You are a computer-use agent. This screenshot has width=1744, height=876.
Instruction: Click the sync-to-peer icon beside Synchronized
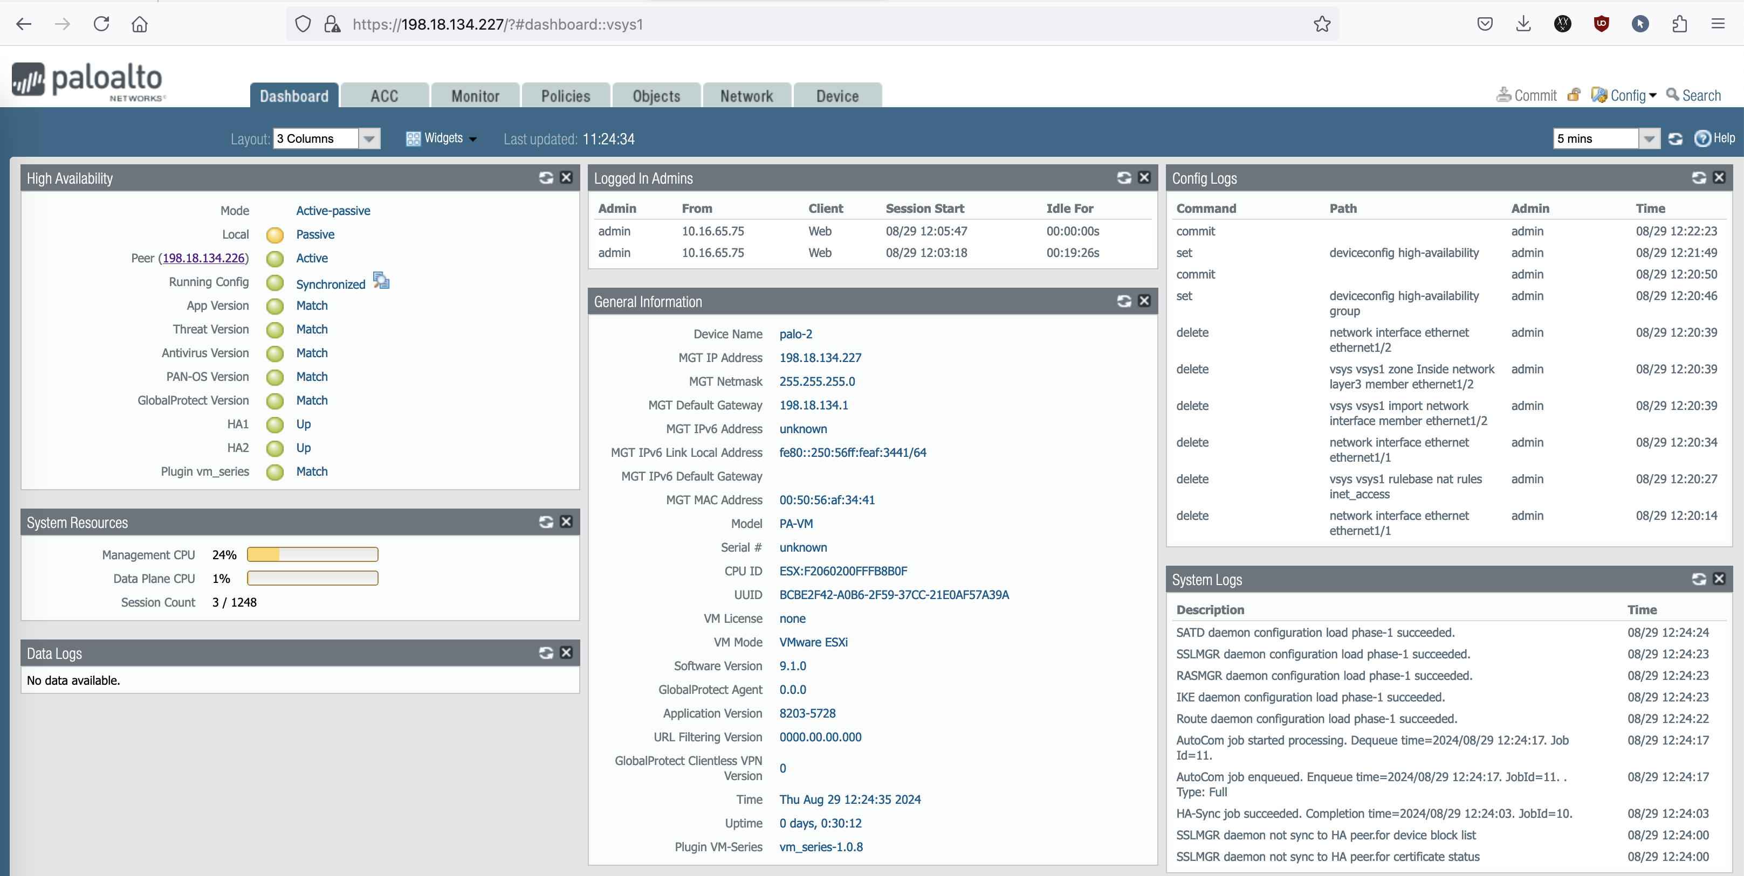pyautogui.click(x=382, y=281)
